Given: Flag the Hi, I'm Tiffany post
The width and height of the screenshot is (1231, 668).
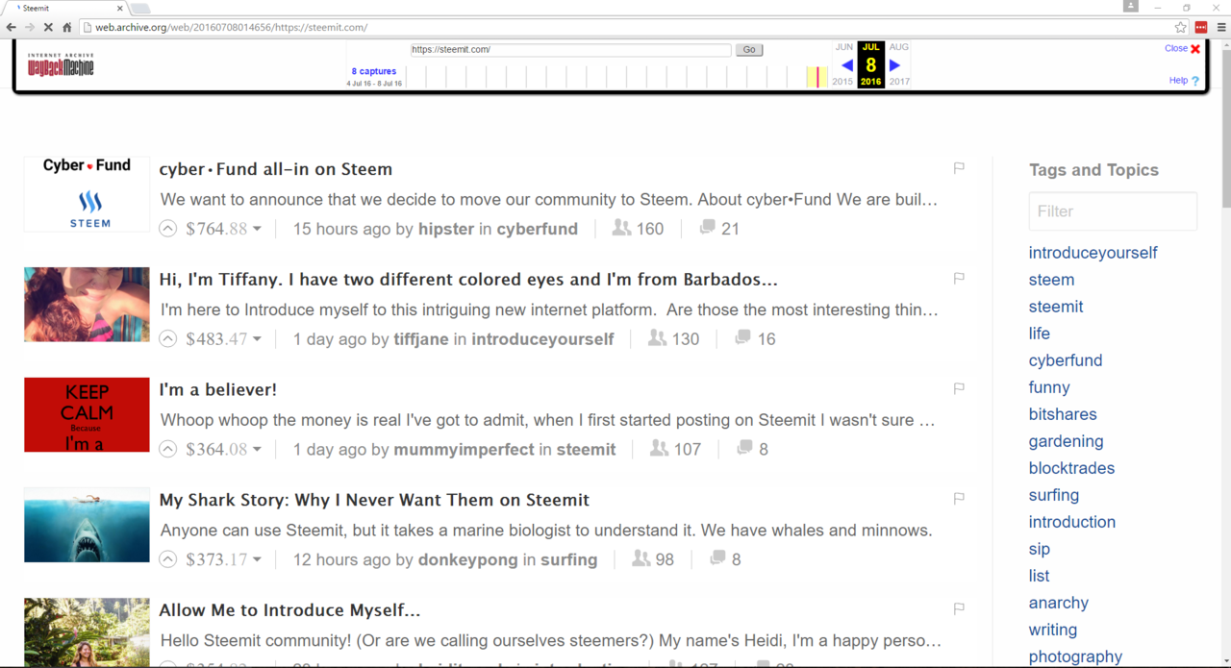Looking at the screenshot, I should pyautogui.click(x=959, y=278).
